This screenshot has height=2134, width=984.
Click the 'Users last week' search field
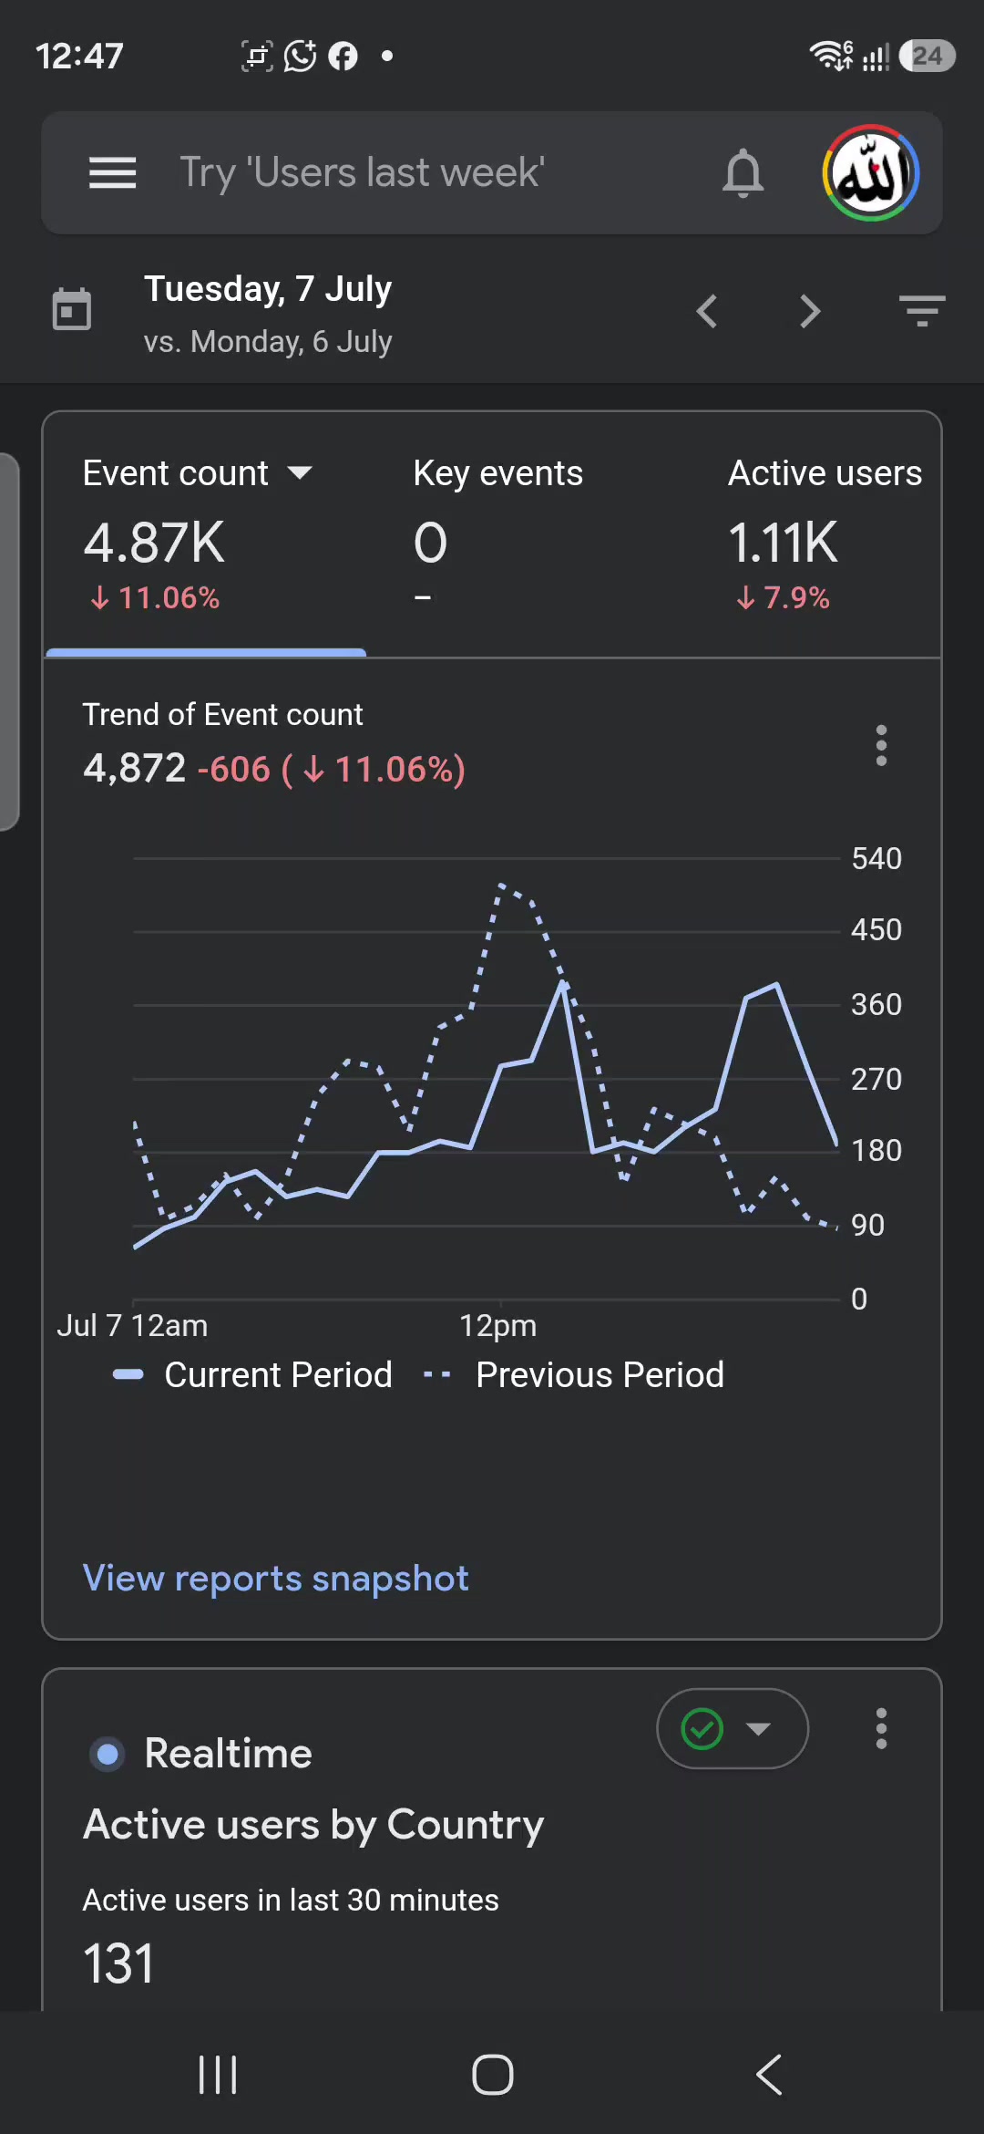[362, 172]
